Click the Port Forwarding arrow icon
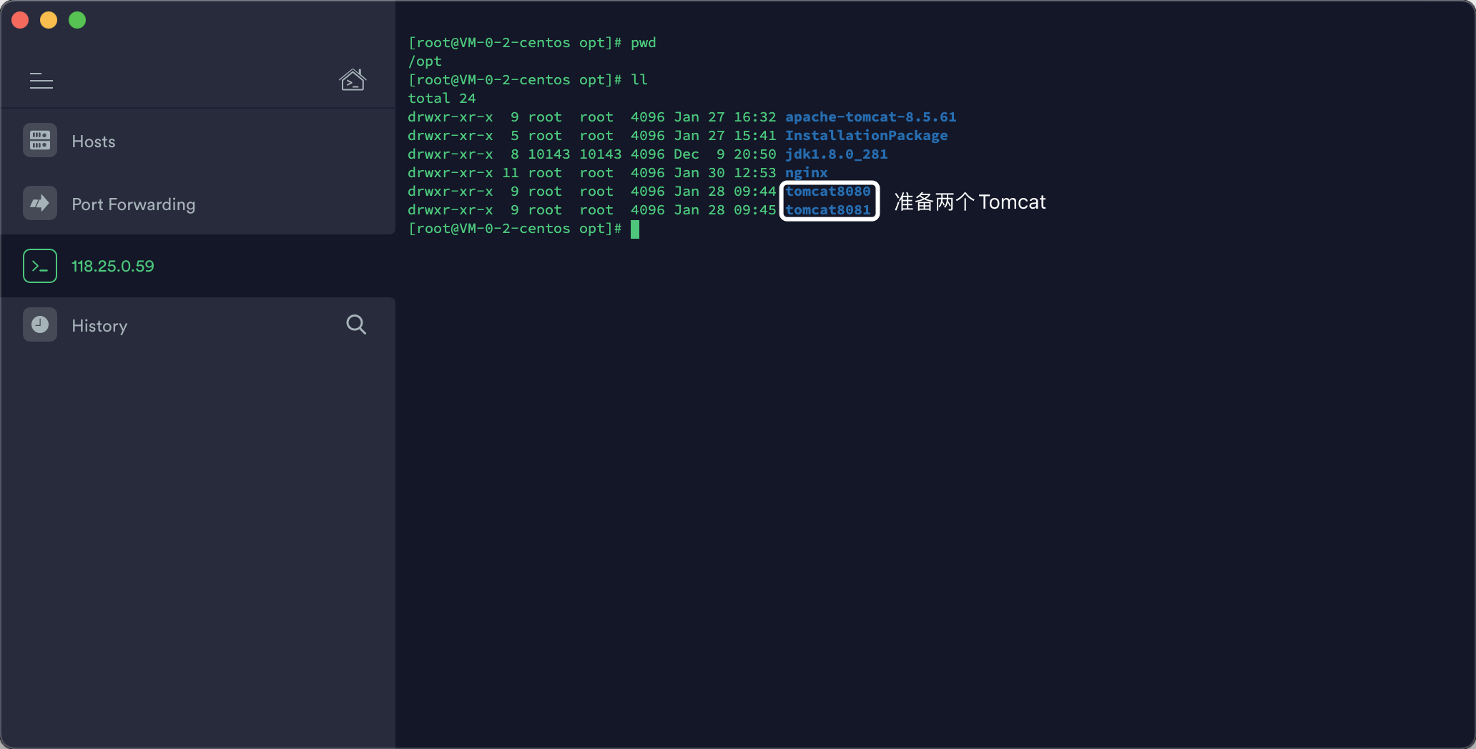1476x749 pixels. (40, 204)
